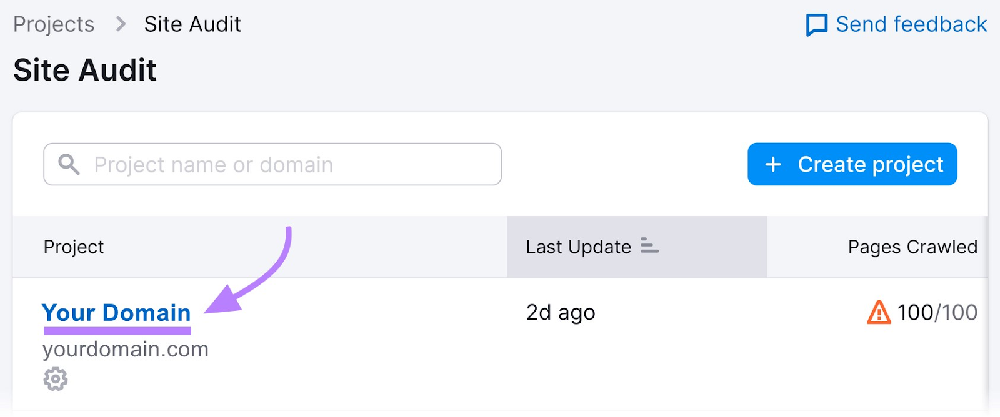Click the Send feedback chat bubble icon
The height and width of the screenshot is (417, 1000).
[x=818, y=24]
